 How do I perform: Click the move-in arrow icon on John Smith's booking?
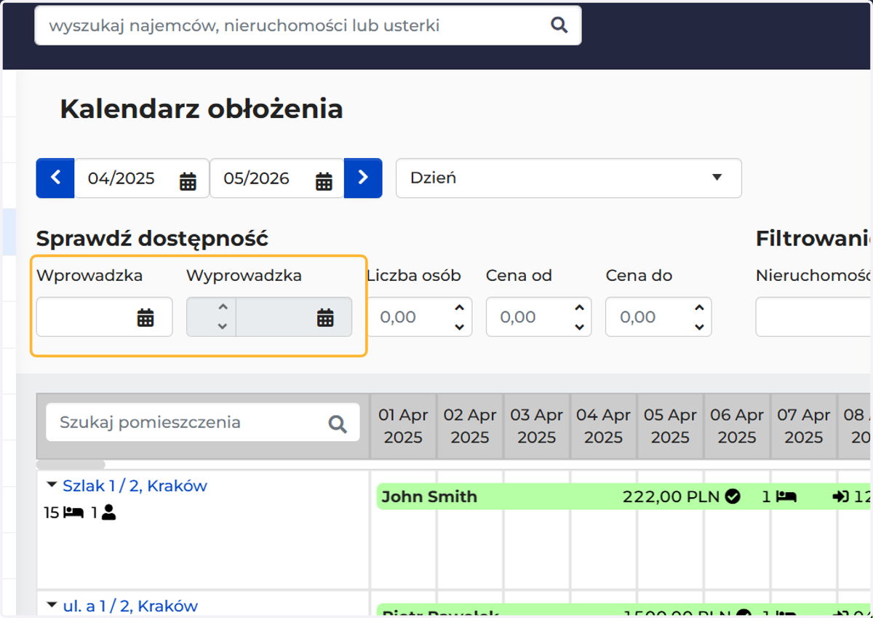coord(841,496)
